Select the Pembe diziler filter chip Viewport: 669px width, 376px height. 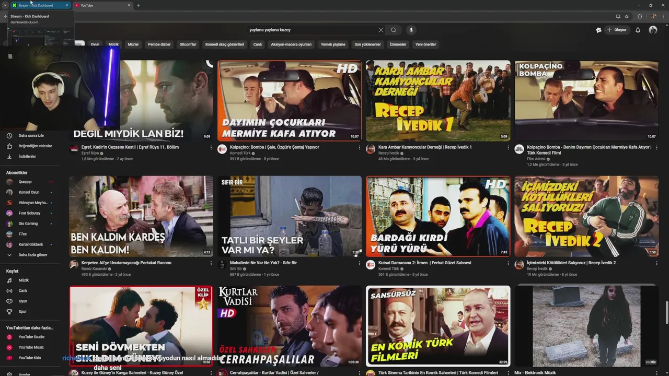click(x=159, y=44)
